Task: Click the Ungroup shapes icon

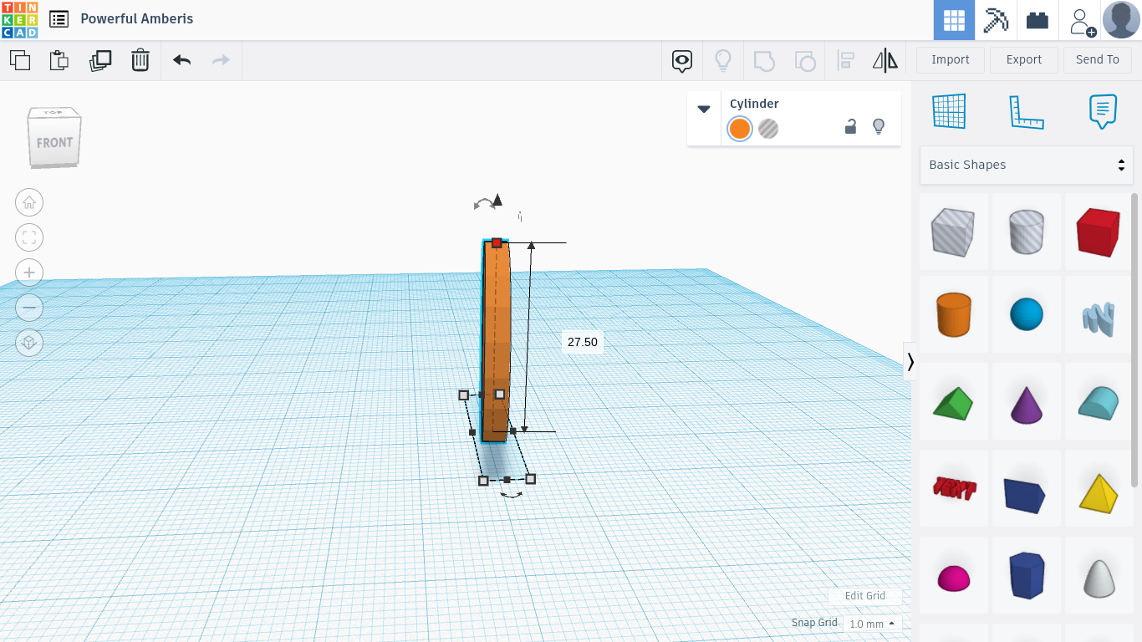Action: pyautogui.click(x=804, y=60)
